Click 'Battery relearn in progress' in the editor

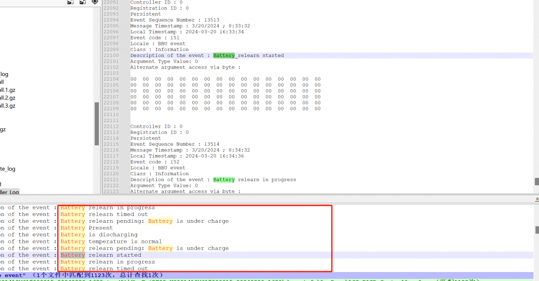point(254,180)
